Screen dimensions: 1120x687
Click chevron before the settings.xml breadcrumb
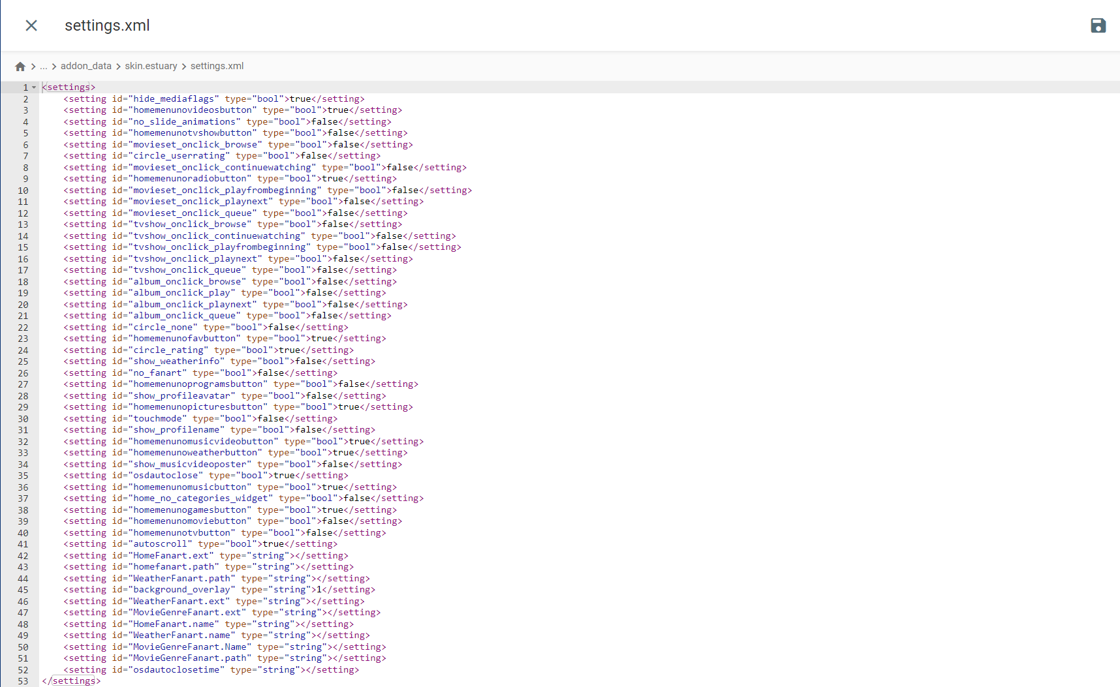[184, 67]
